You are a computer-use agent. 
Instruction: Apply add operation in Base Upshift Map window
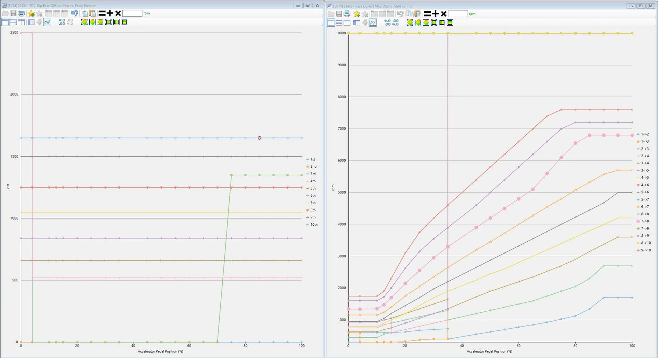click(435, 14)
